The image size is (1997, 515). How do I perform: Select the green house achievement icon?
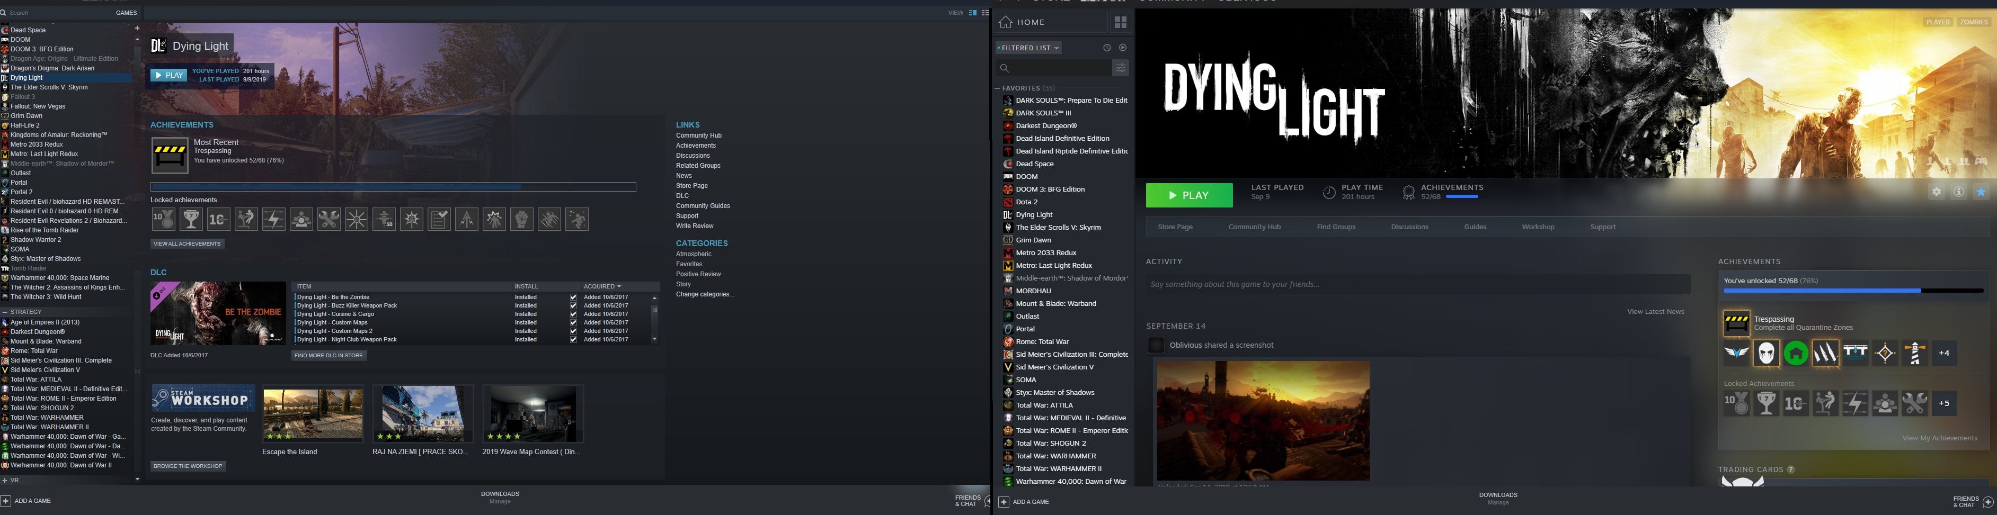pos(1796,353)
